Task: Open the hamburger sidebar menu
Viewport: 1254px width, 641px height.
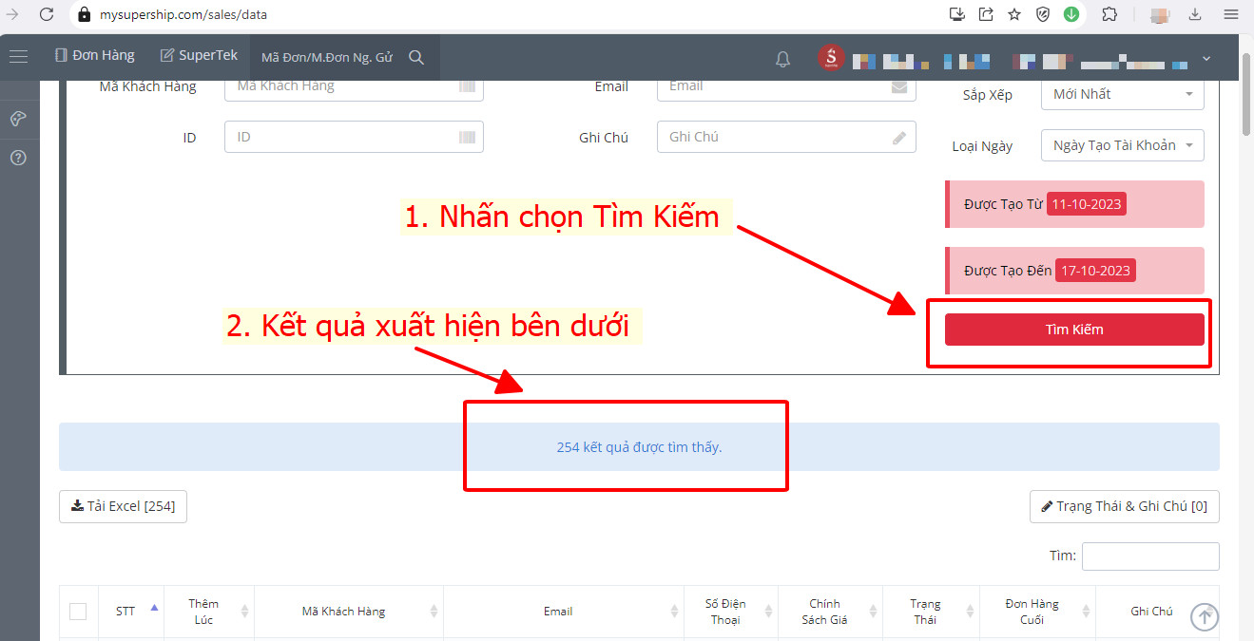Action: (x=18, y=57)
